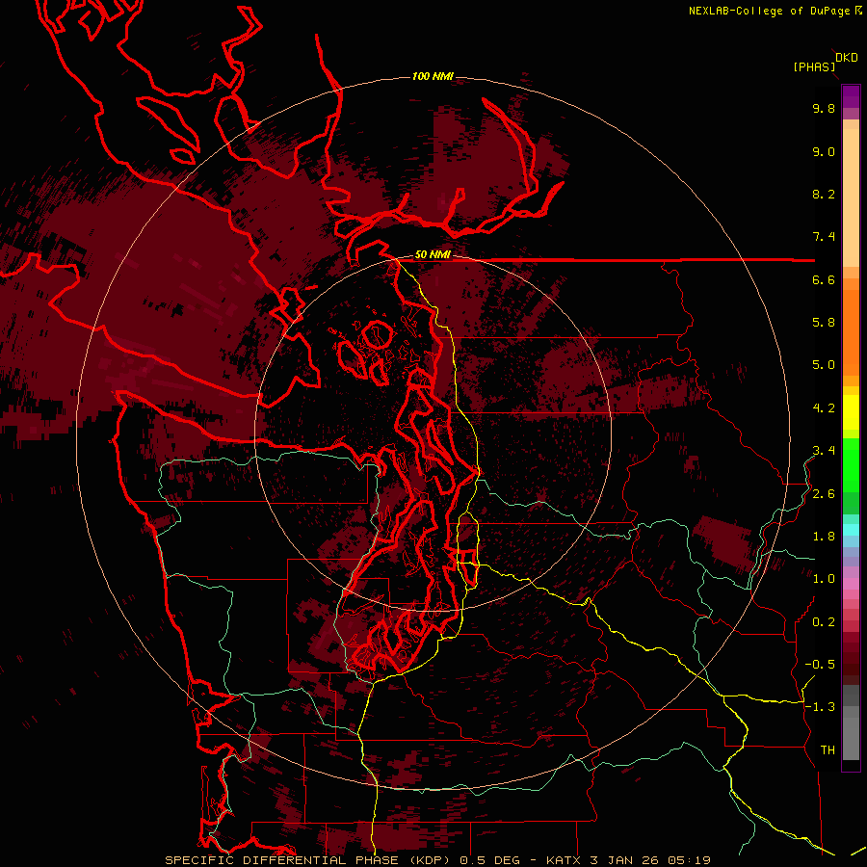This screenshot has width=867, height=867.
Task: Click the 9.8 legend value
Action: pyautogui.click(x=824, y=108)
